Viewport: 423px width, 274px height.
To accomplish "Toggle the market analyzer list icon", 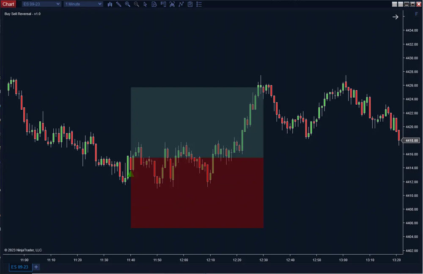I will pos(199,4).
